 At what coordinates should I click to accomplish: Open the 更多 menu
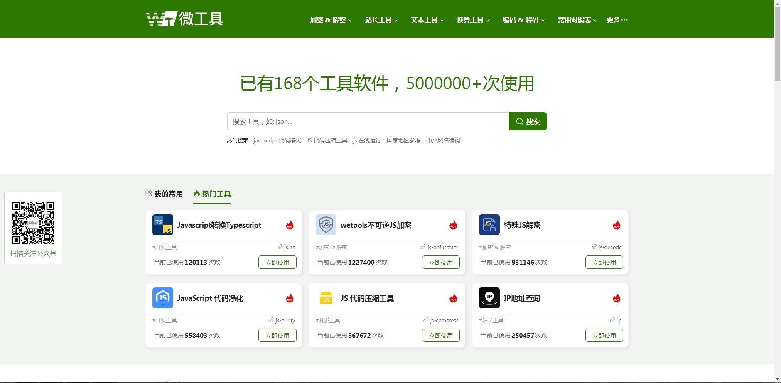pos(617,20)
